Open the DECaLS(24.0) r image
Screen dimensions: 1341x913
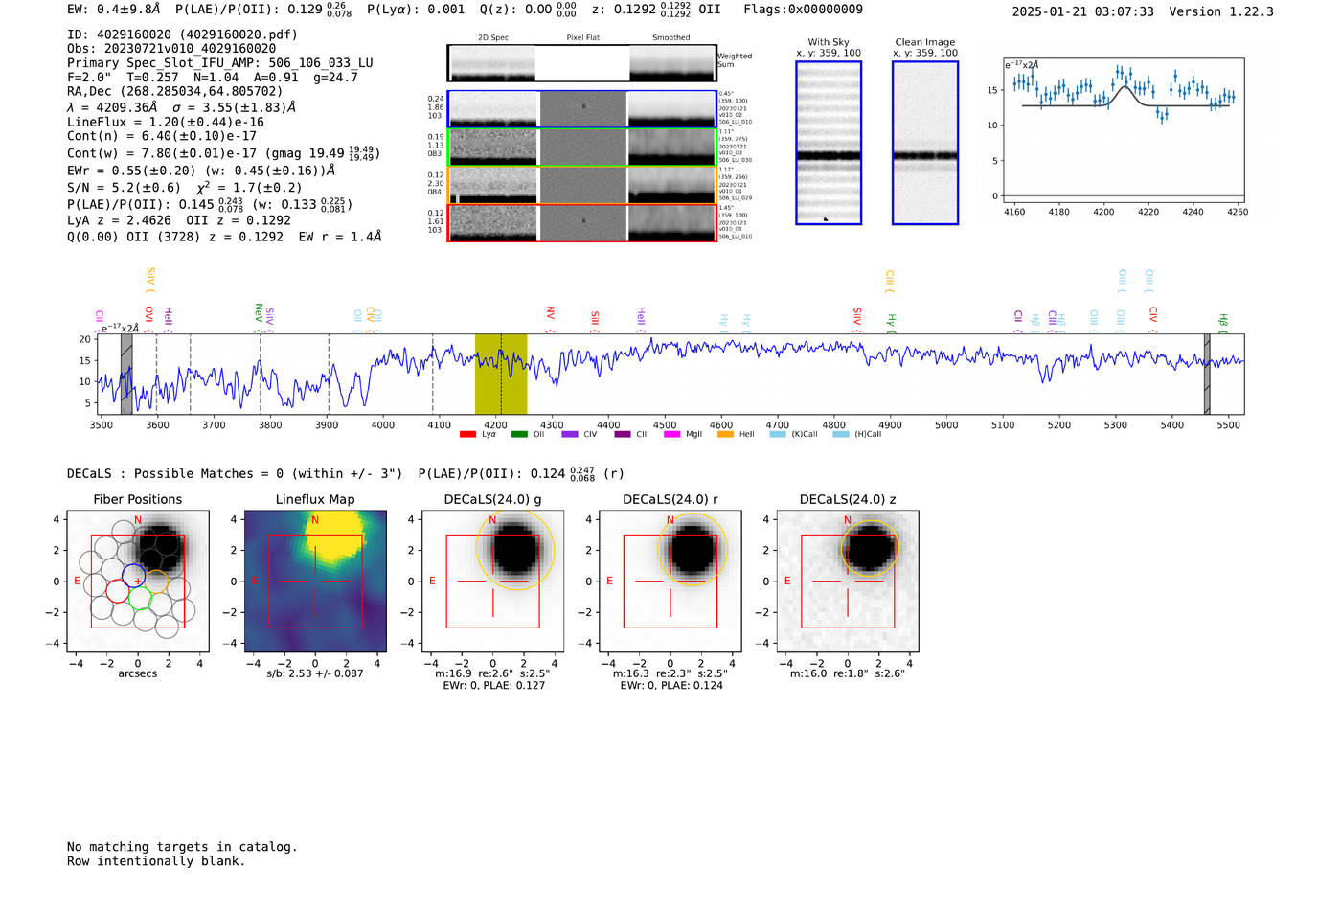pyautogui.click(x=670, y=582)
